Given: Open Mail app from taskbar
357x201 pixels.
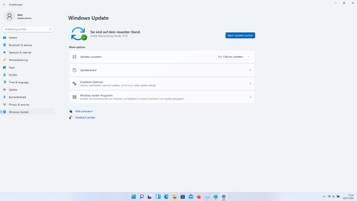Looking at the screenshot, I should click(x=191, y=197).
